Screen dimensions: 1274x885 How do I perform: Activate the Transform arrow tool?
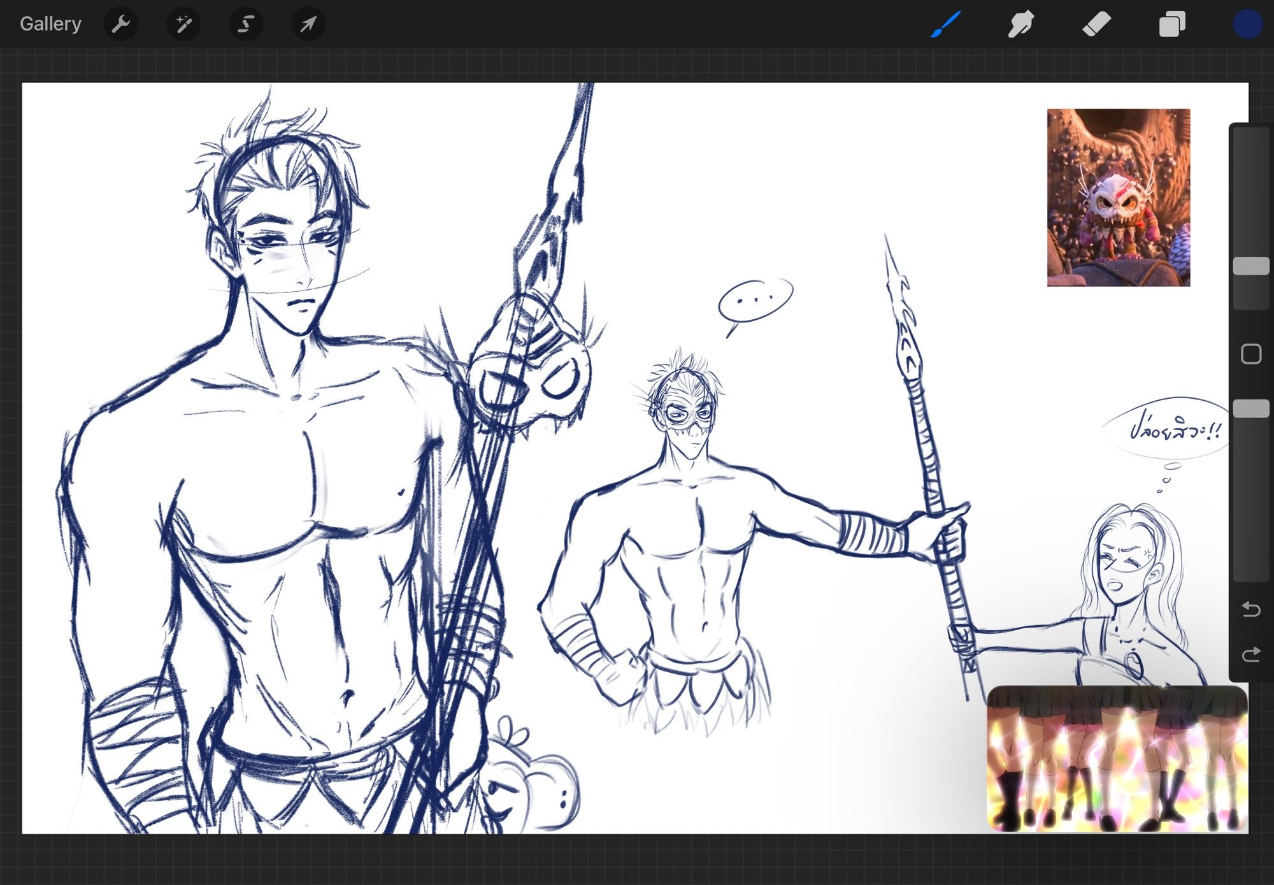pos(308,24)
